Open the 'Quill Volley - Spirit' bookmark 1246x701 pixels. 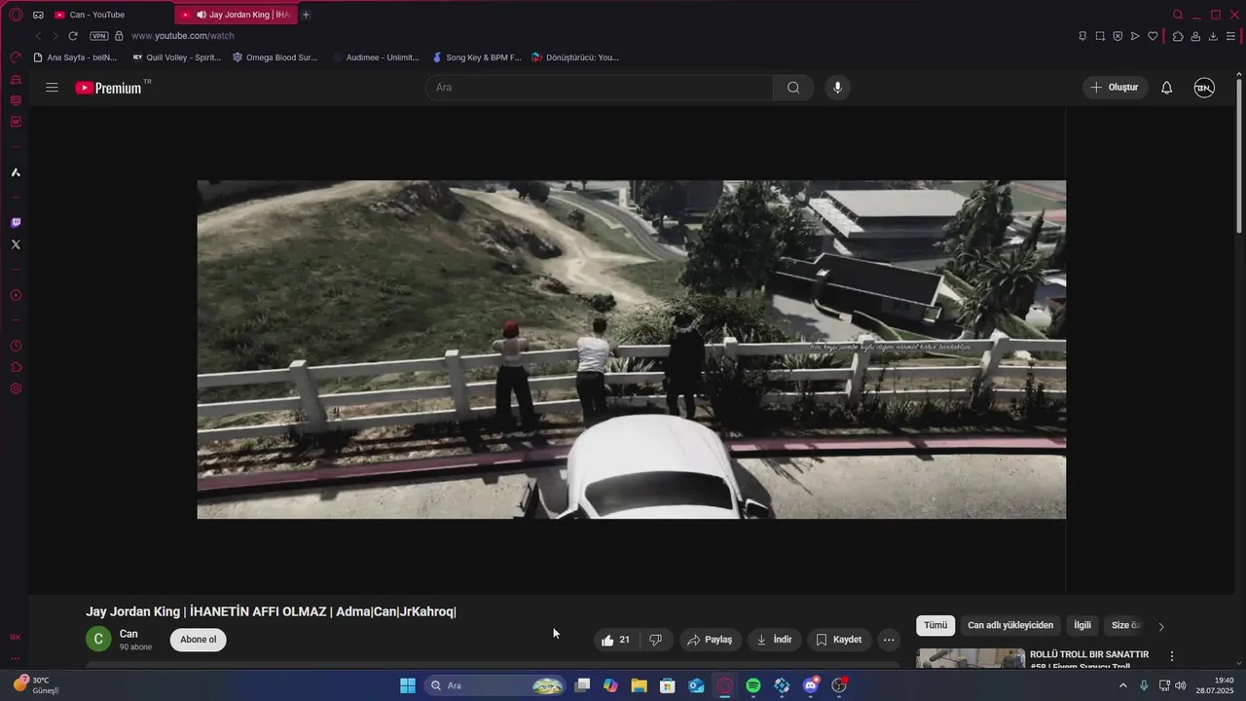coord(177,57)
